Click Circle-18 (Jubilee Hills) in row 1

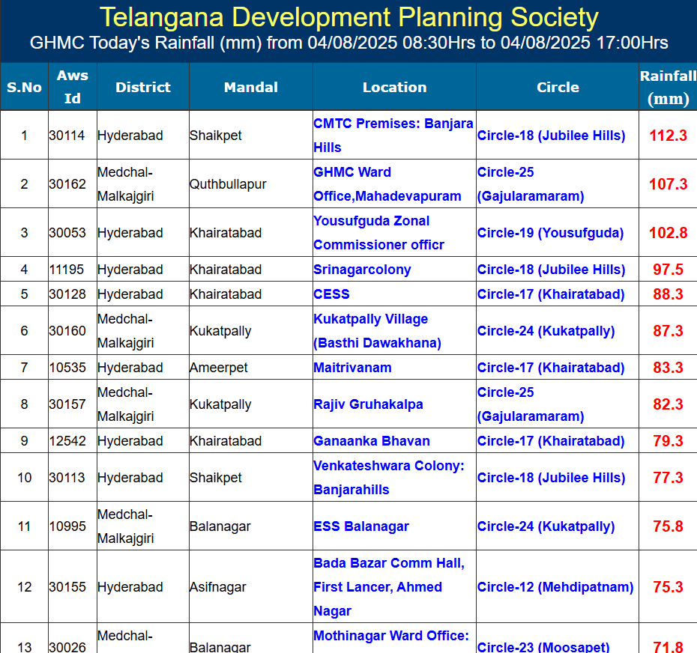tap(551, 135)
